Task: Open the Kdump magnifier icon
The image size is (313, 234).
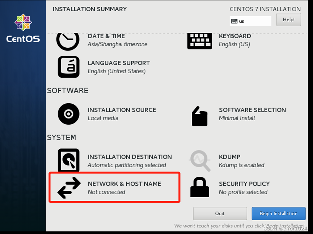Action: pos(200,161)
